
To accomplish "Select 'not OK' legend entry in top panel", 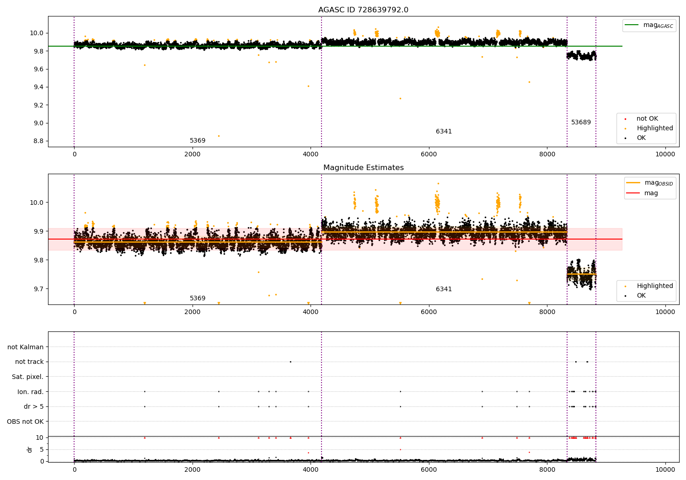I will pos(647,118).
